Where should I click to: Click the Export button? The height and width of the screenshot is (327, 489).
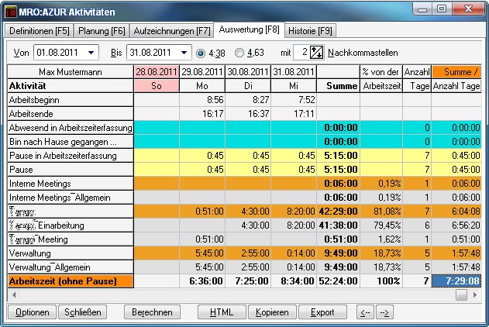tap(322, 312)
